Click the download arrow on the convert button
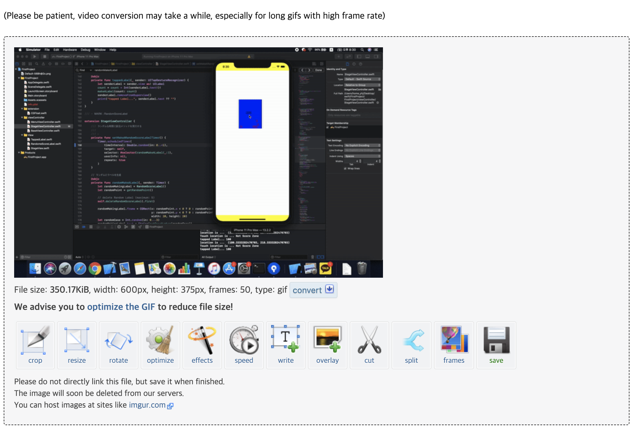The width and height of the screenshot is (635, 427). [329, 289]
